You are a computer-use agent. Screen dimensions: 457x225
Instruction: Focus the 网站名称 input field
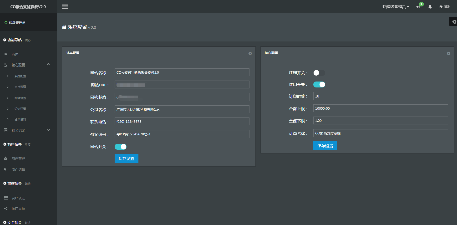click(x=182, y=72)
